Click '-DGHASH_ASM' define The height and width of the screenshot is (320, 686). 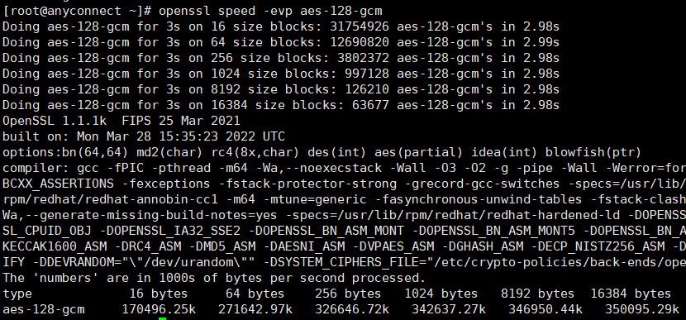[x=482, y=247]
